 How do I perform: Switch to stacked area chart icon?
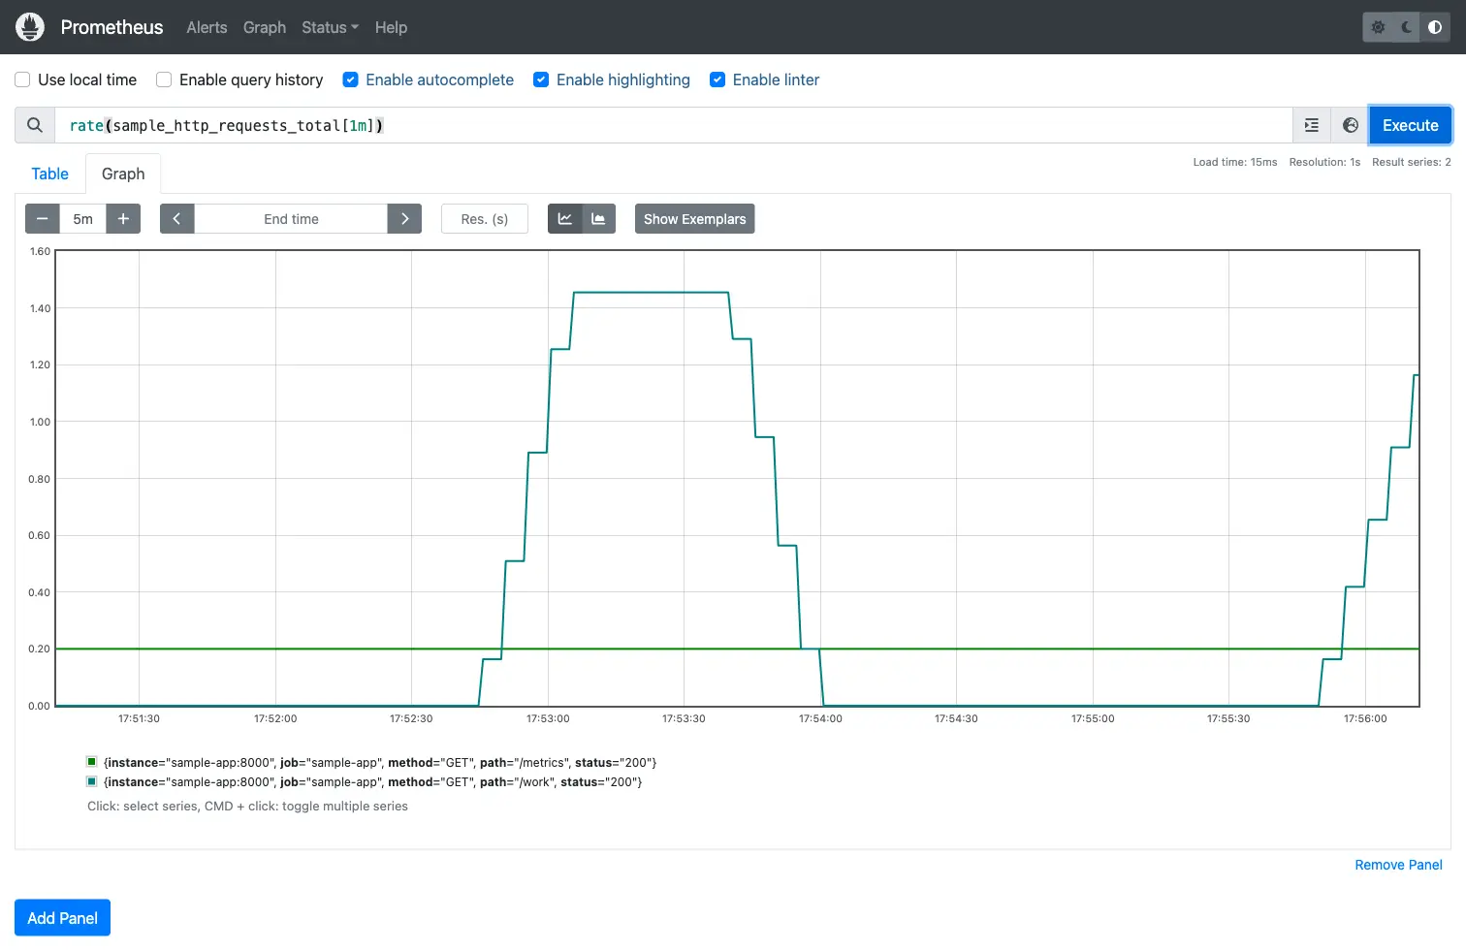[x=598, y=219]
